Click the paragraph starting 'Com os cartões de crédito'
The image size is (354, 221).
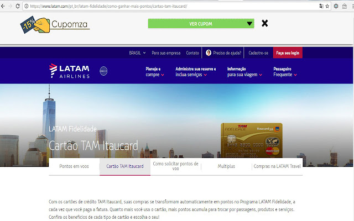(x=172, y=209)
